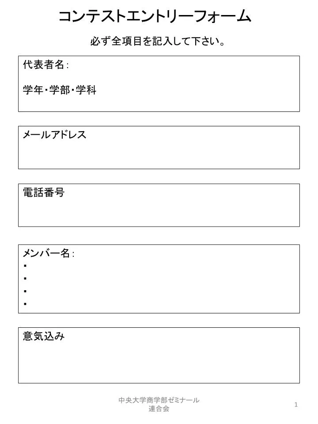Click the 代表者名 label

tap(44, 64)
